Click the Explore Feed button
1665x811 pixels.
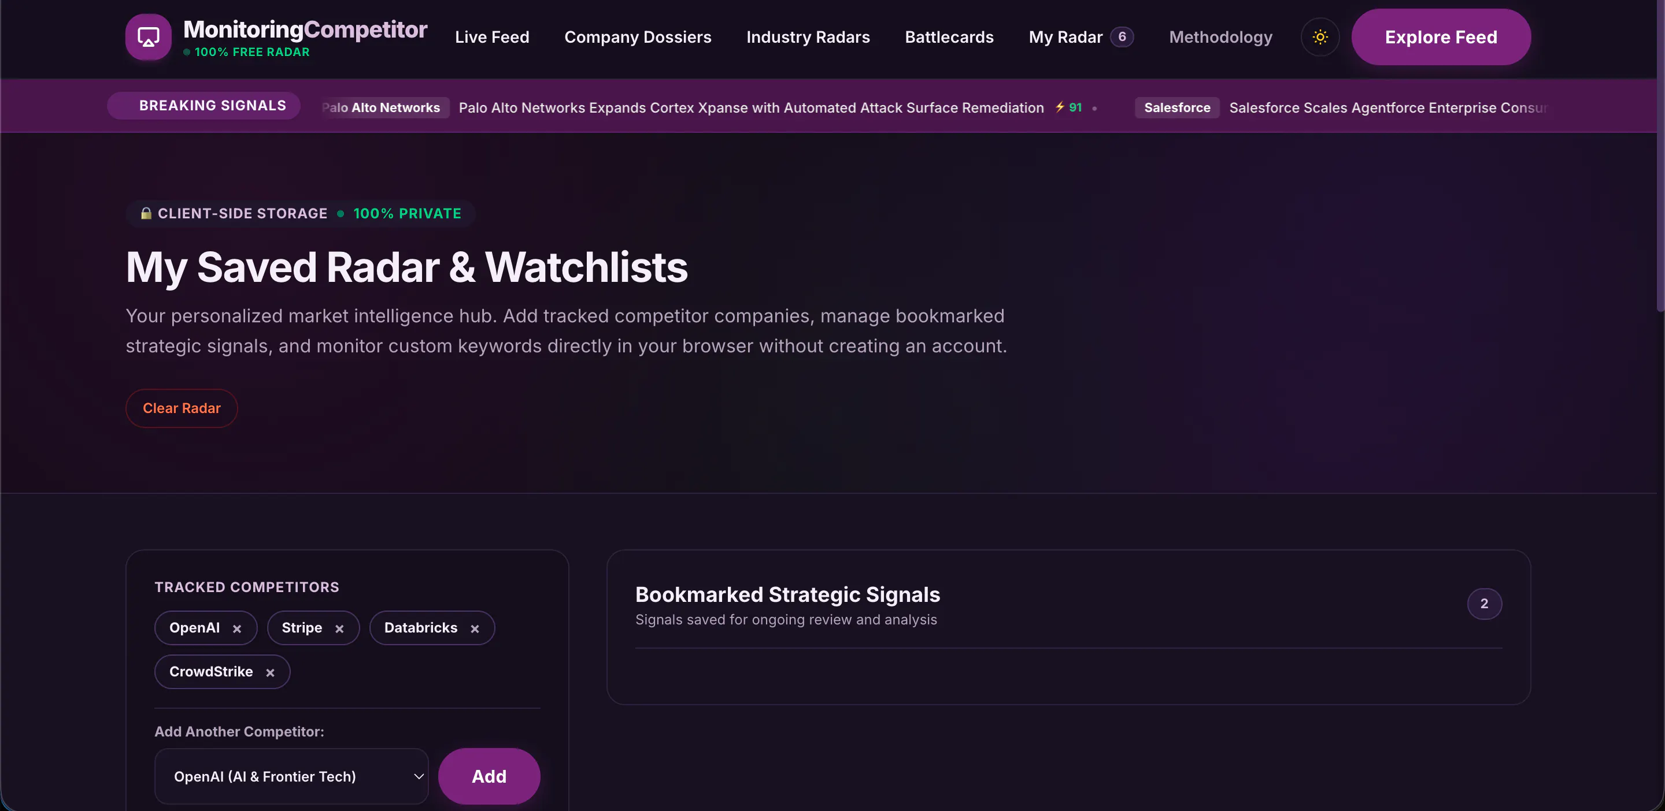(1441, 37)
